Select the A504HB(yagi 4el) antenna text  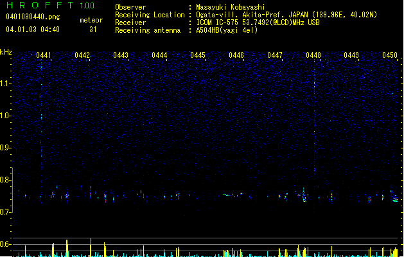(x=227, y=30)
